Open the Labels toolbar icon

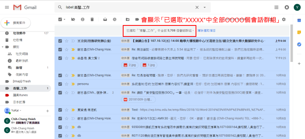137,19
